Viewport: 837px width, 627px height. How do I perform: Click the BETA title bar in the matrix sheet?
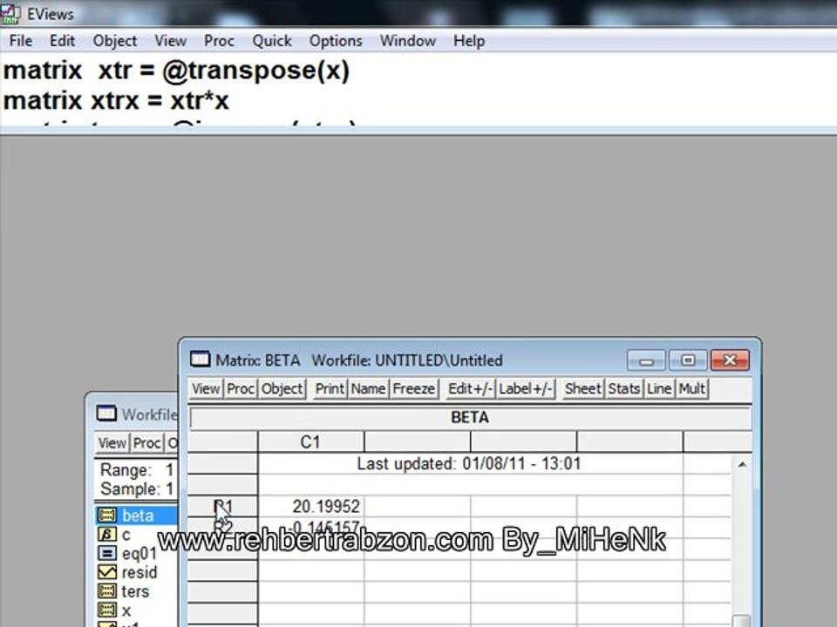[x=470, y=417]
